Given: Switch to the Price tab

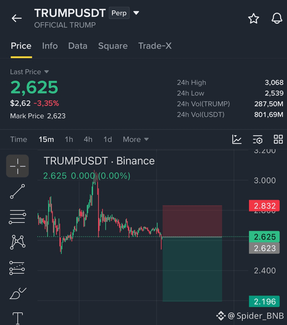Looking at the screenshot, I should (x=21, y=46).
